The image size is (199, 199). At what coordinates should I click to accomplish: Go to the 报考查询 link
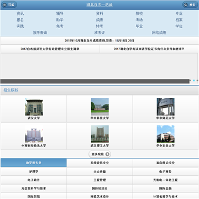40,33
